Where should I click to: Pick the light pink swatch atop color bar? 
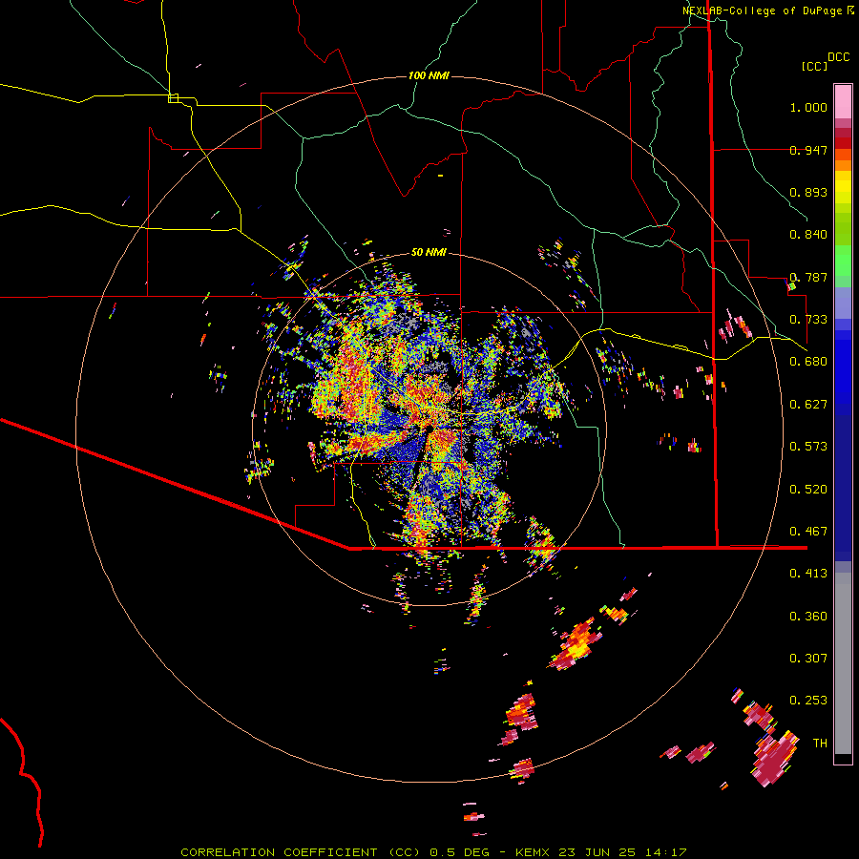click(x=843, y=101)
